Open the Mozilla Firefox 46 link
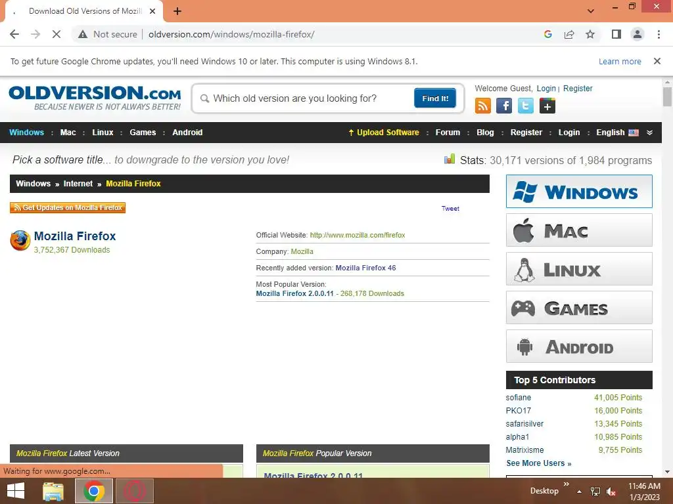This screenshot has height=504, width=673. tap(365, 268)
